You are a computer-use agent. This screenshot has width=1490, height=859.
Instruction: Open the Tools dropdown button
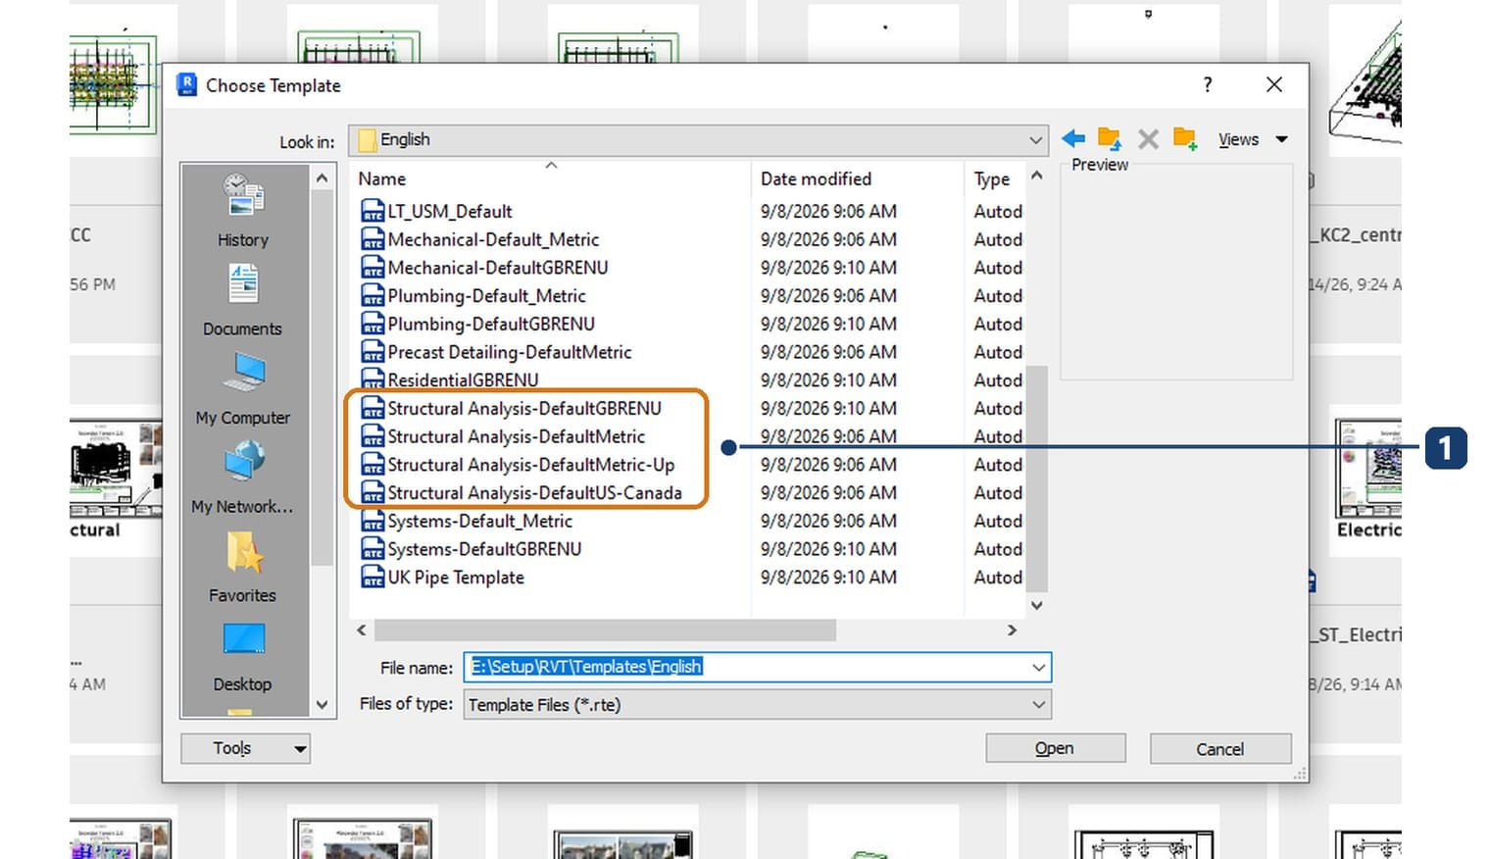245,749
